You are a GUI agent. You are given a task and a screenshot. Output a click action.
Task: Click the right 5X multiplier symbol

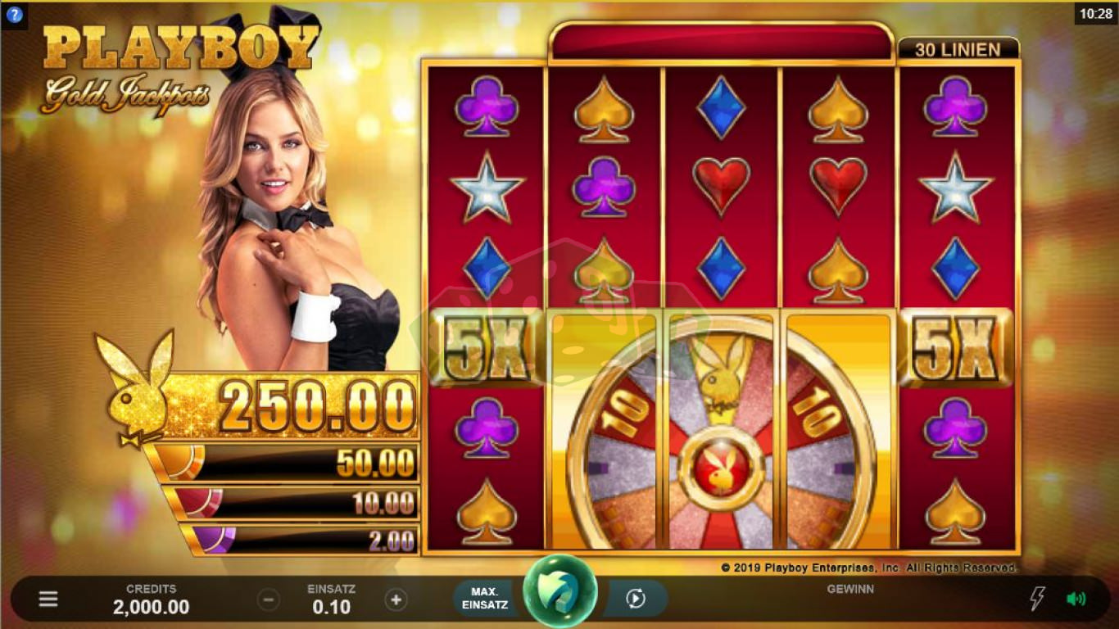[x=957, y=347]
